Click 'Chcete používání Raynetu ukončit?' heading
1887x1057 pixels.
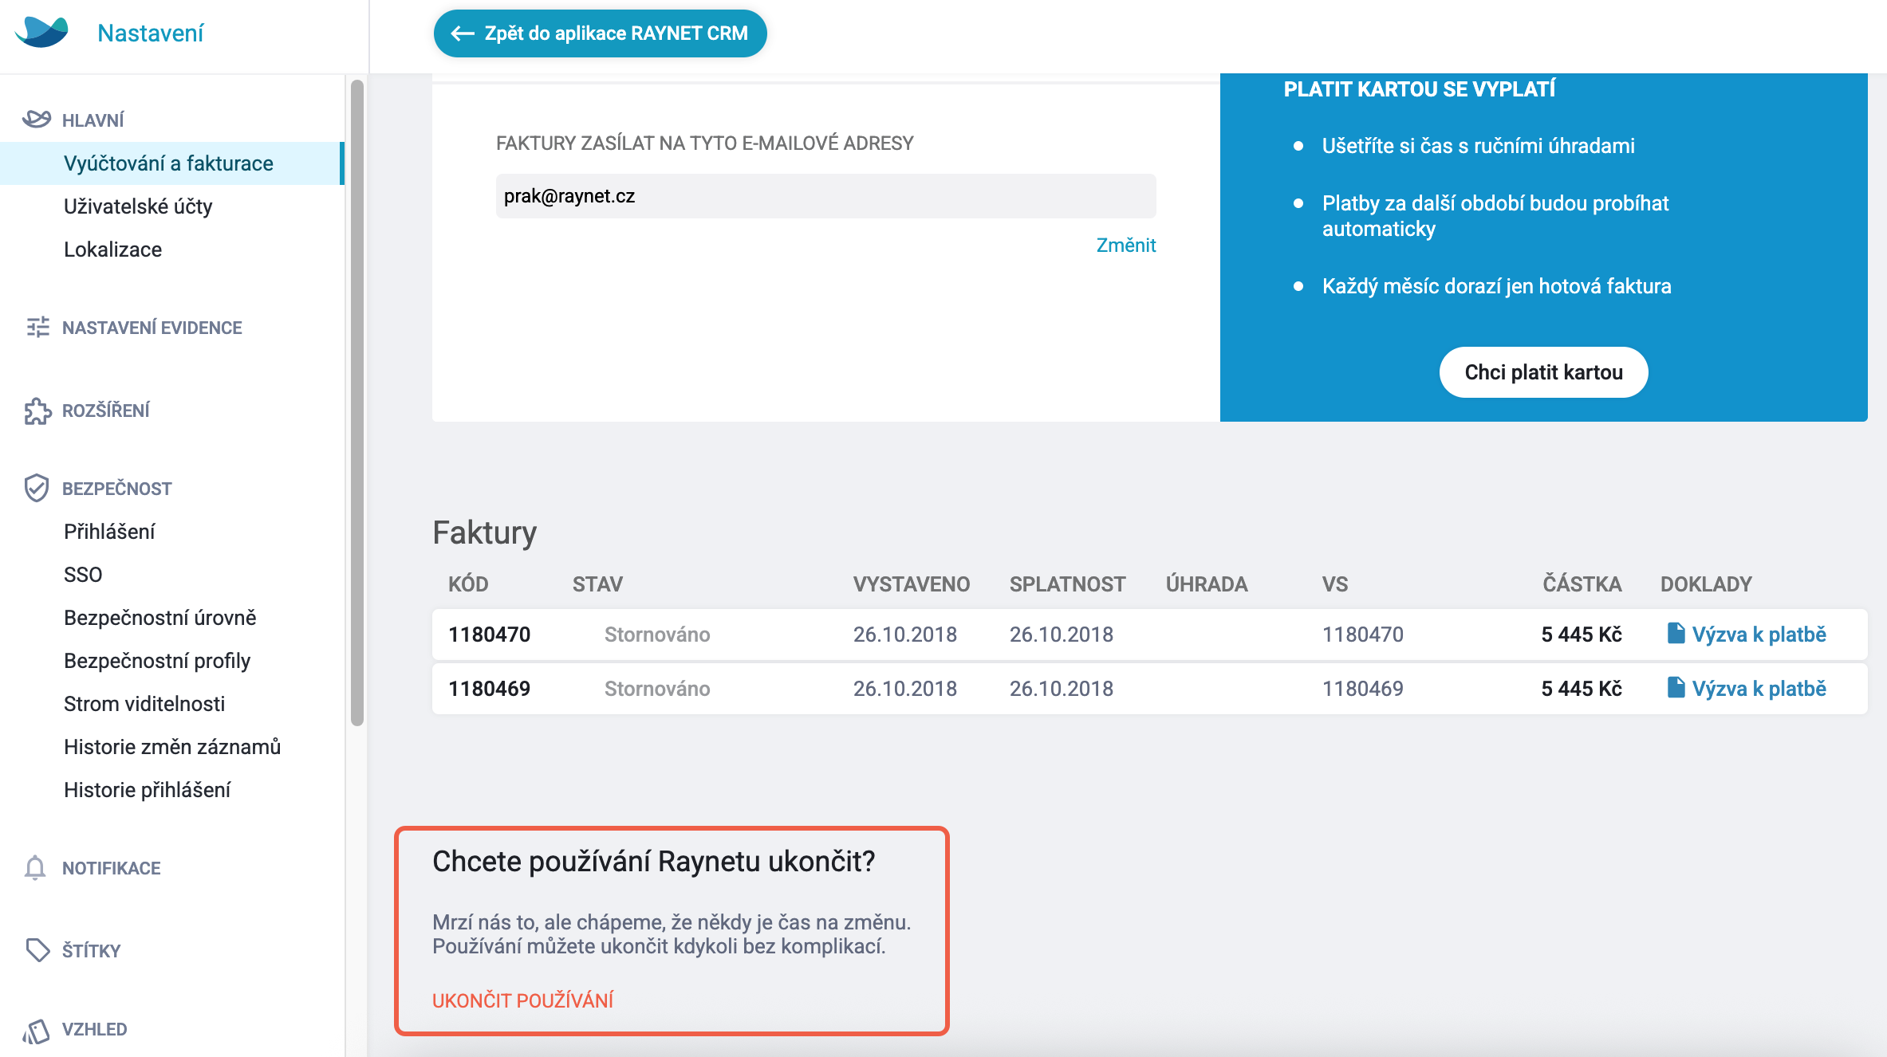click(654, 862)
